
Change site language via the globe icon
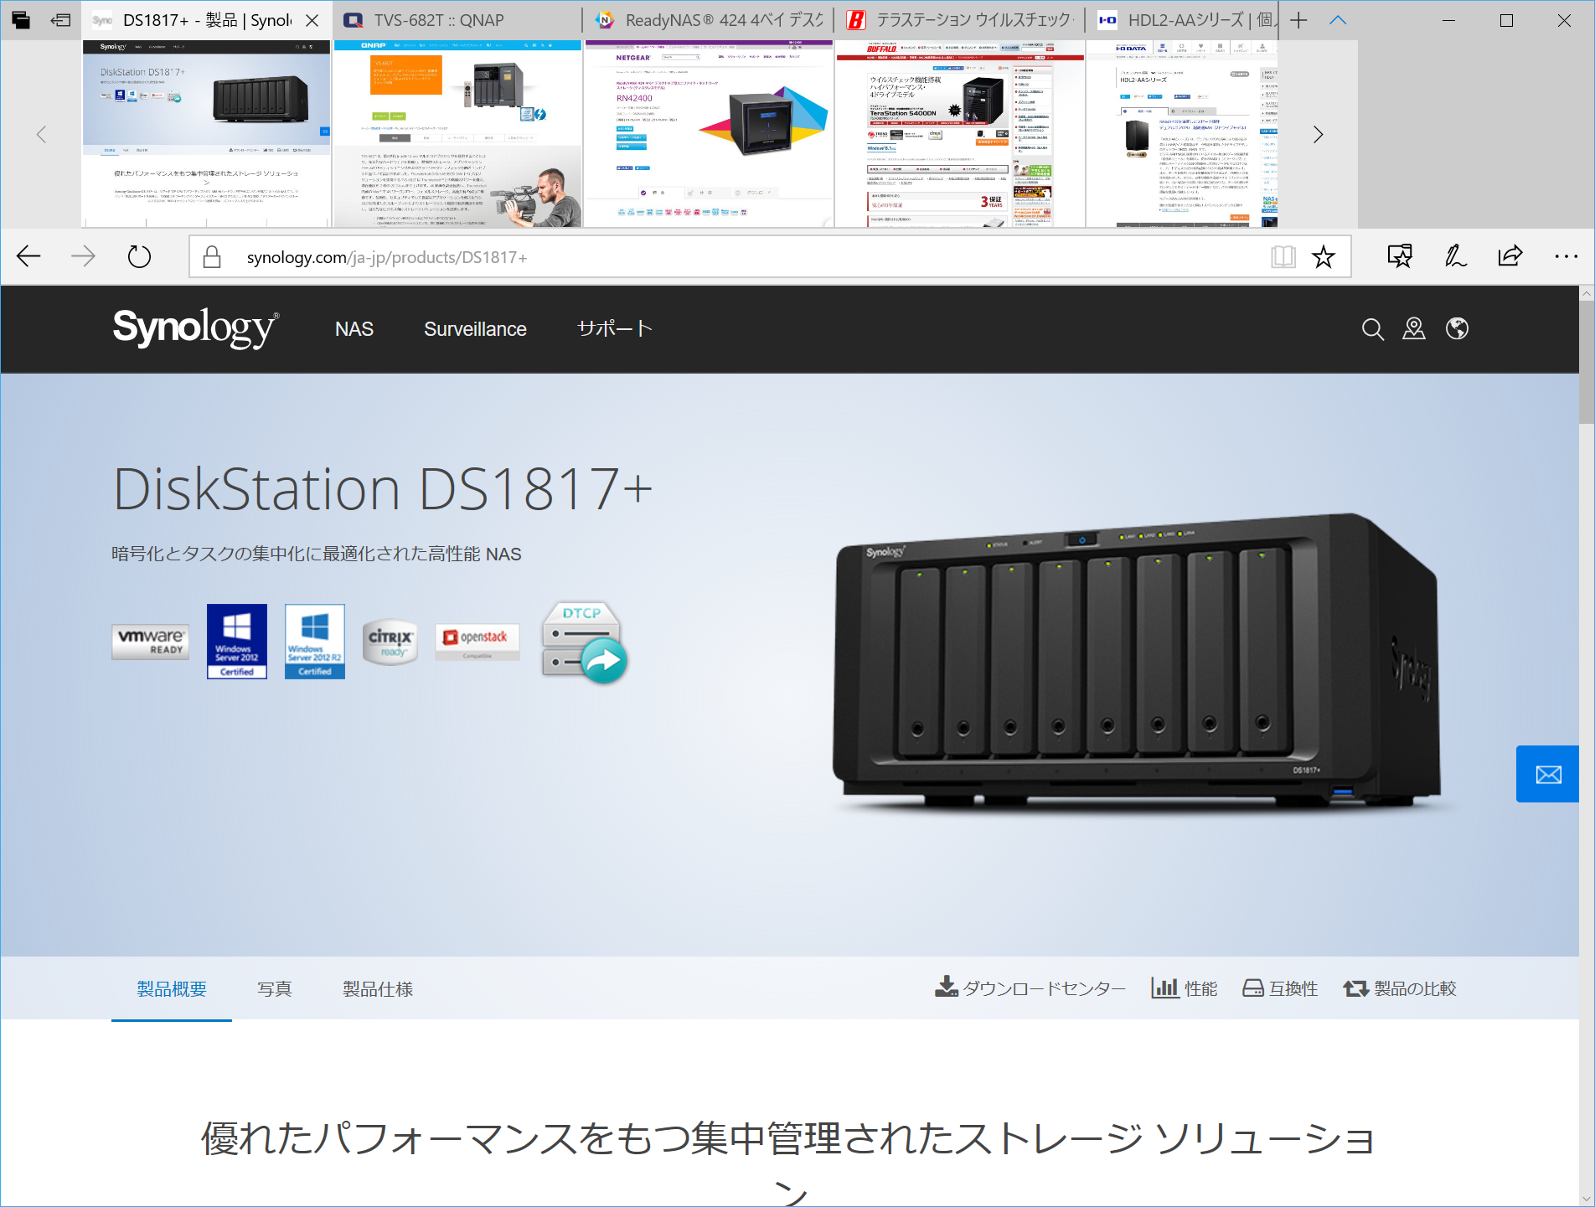coord(1457,329)
